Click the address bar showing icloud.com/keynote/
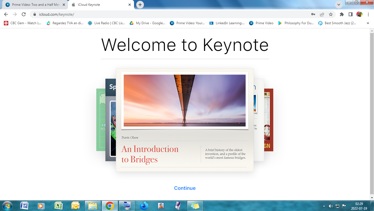 (165, 14)
